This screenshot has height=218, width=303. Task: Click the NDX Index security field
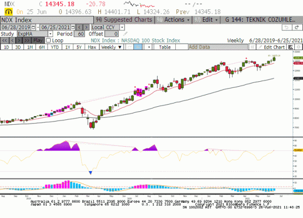[x=47, y=20]
